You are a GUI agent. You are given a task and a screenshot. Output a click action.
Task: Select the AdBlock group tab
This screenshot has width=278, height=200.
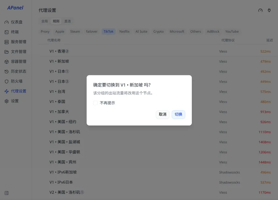coord(213,31)
